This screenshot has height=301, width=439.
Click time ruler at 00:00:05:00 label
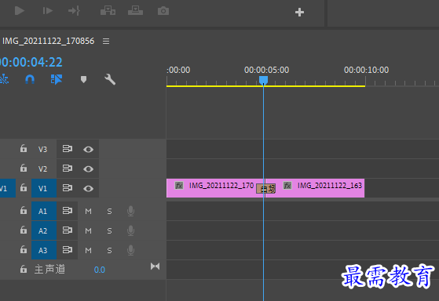click(x=266, y=70)
